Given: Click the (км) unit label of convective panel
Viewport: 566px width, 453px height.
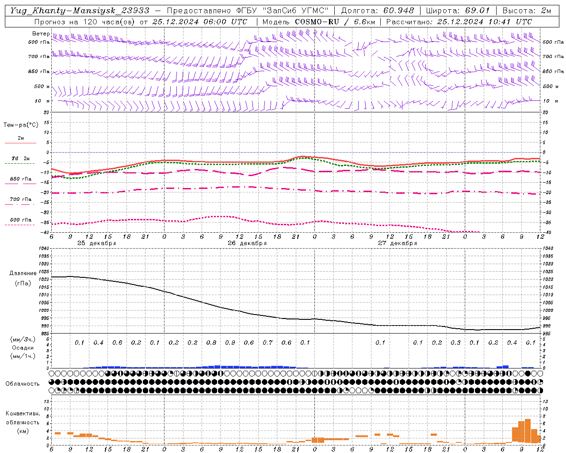Looking at the screenshot, I should tap(23, 431).
